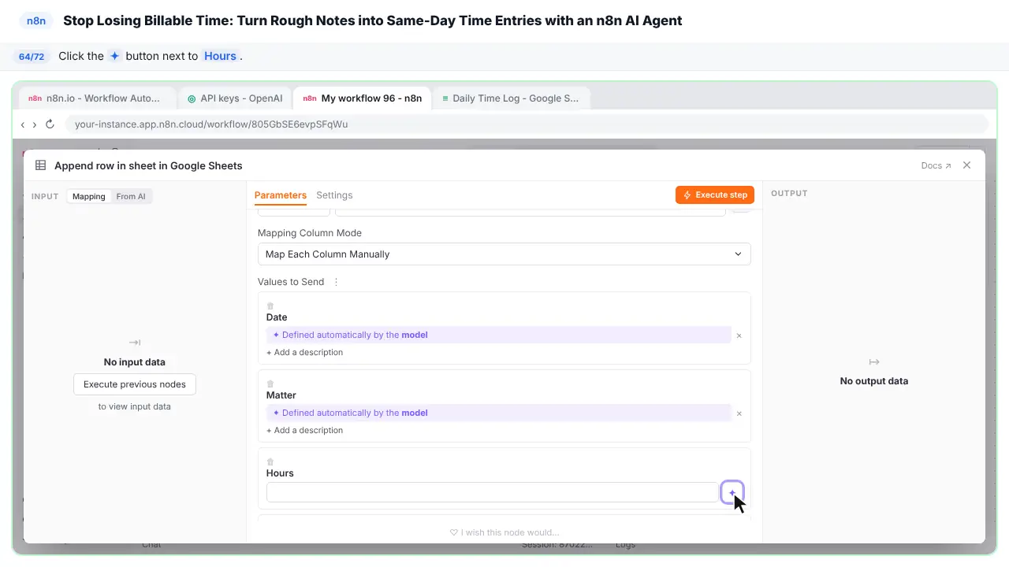This screenshot has height=567, width=1009.
Task: Add a description under Matter
Action: (x=305, y=430)
